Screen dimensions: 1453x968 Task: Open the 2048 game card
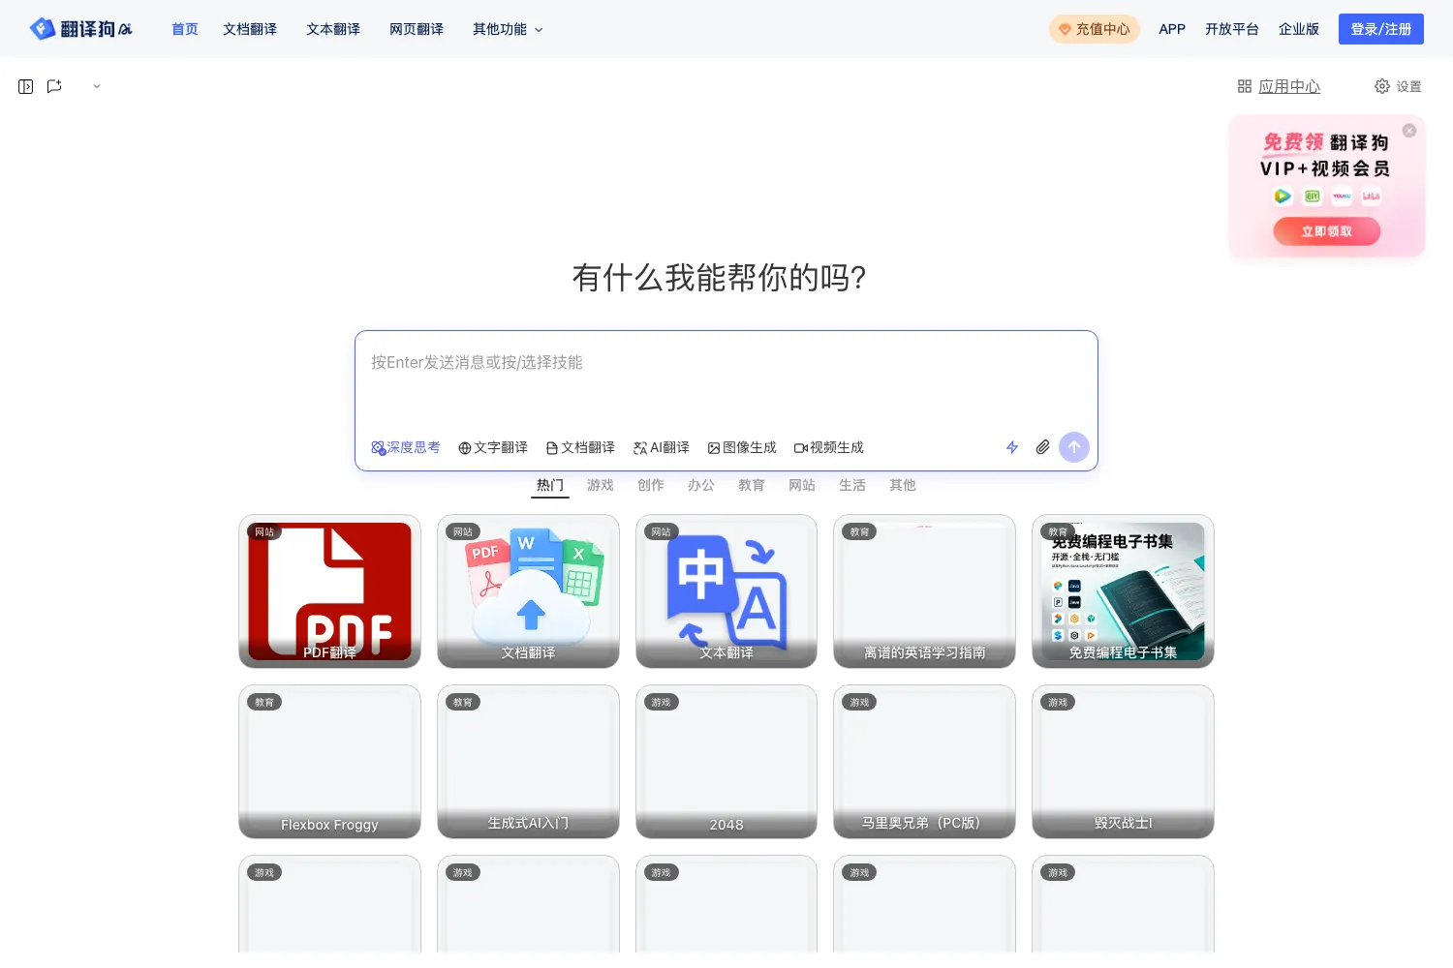click(x=726, y=762)
